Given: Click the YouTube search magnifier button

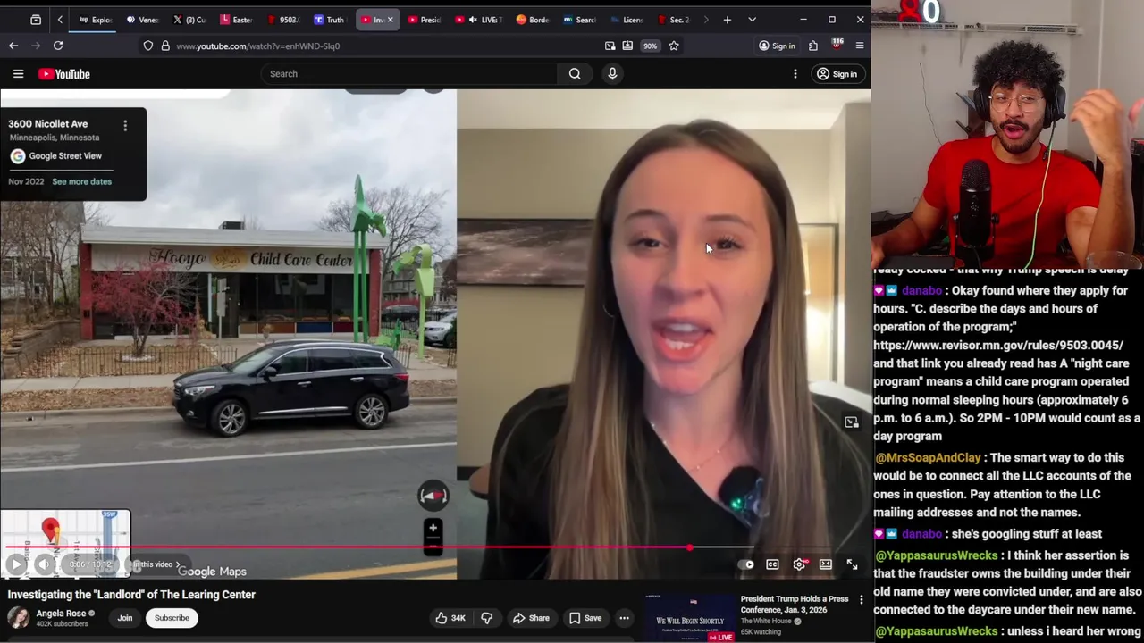Looking at the screenshot, I should (575, 74).
